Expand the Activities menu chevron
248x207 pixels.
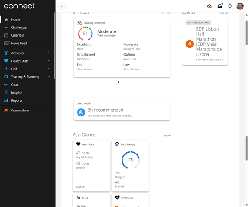tap(49, 53)
